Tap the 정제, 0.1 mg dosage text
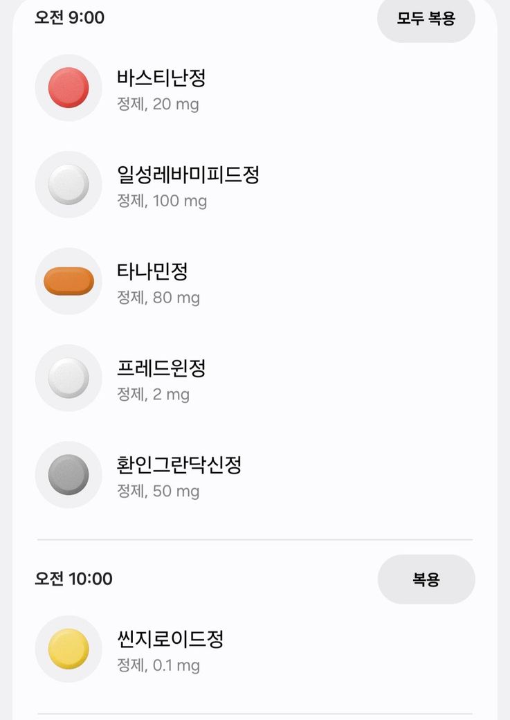510x720 pixels. (x=158, y=666)
